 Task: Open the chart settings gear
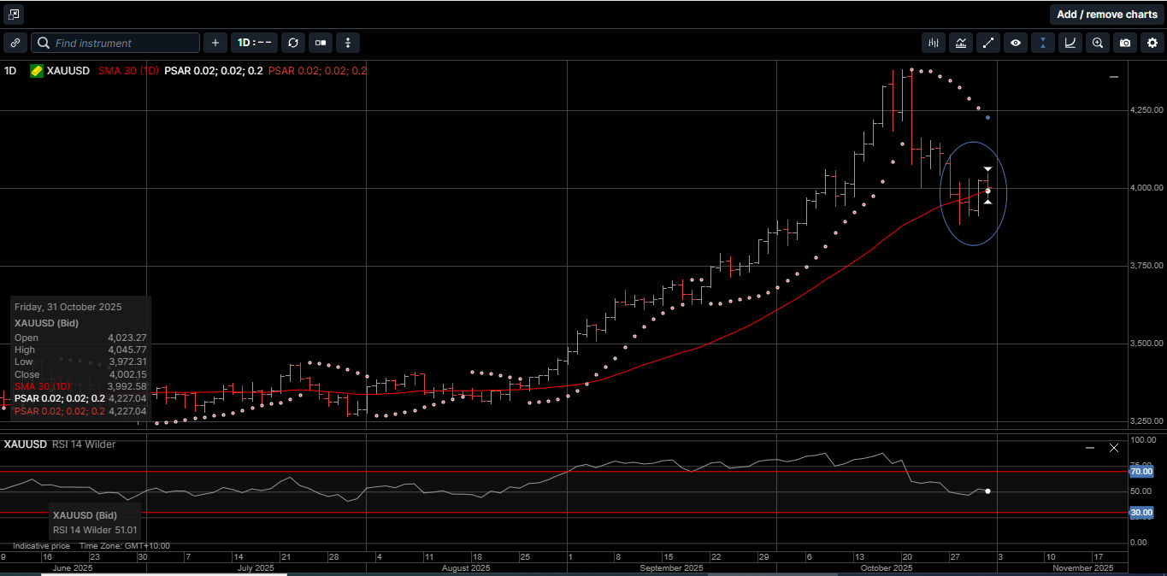pos(1152,43)
